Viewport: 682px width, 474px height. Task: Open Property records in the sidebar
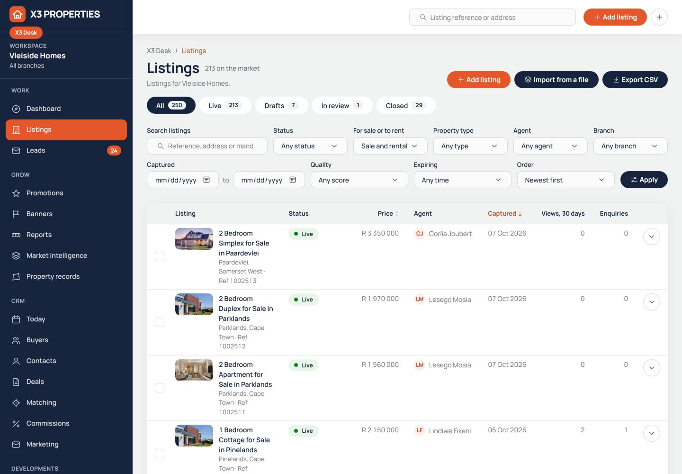point(66,276)
